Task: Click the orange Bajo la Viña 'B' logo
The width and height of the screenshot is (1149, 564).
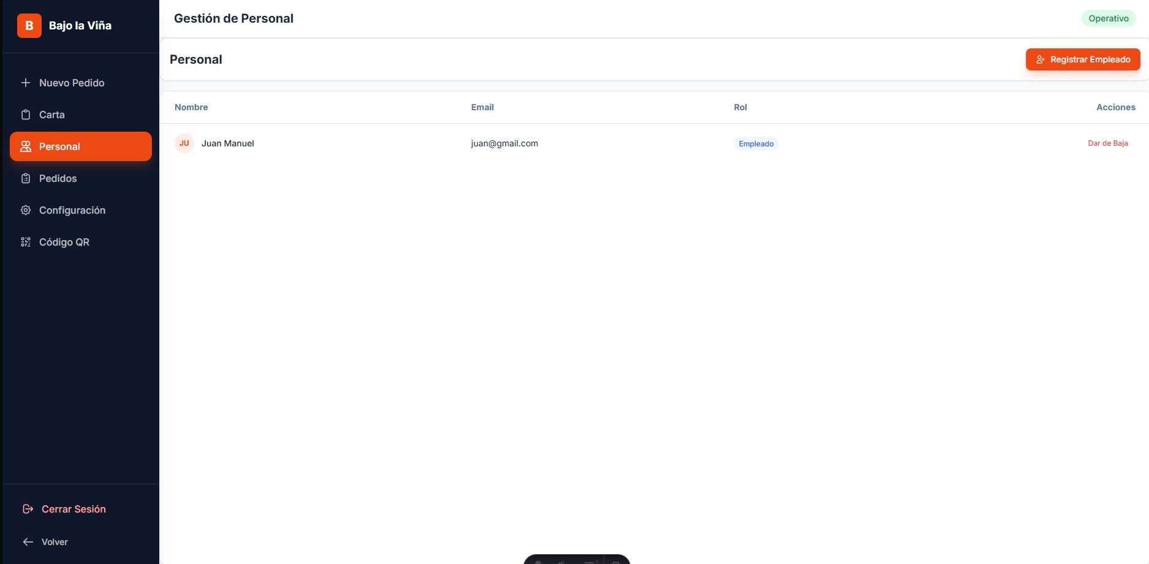Action: click(29, 26)
